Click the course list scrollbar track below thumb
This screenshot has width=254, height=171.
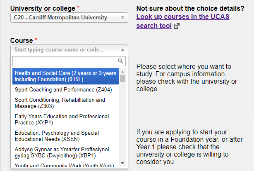click(122, 124)
